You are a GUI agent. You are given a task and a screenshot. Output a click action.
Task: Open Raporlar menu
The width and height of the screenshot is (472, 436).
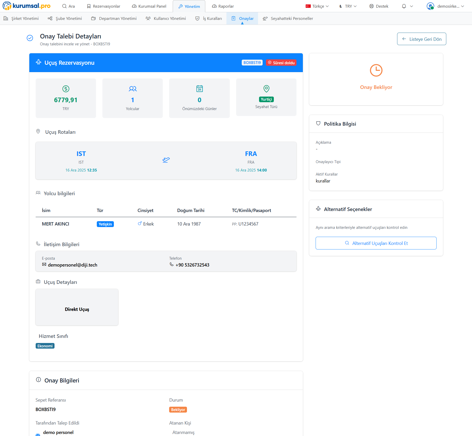point(223,6)
